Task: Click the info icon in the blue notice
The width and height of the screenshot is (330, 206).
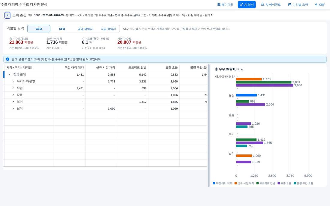Action: pos(8,59)
